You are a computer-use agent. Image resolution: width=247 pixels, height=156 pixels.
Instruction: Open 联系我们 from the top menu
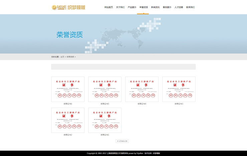click(x=190, y=7)
